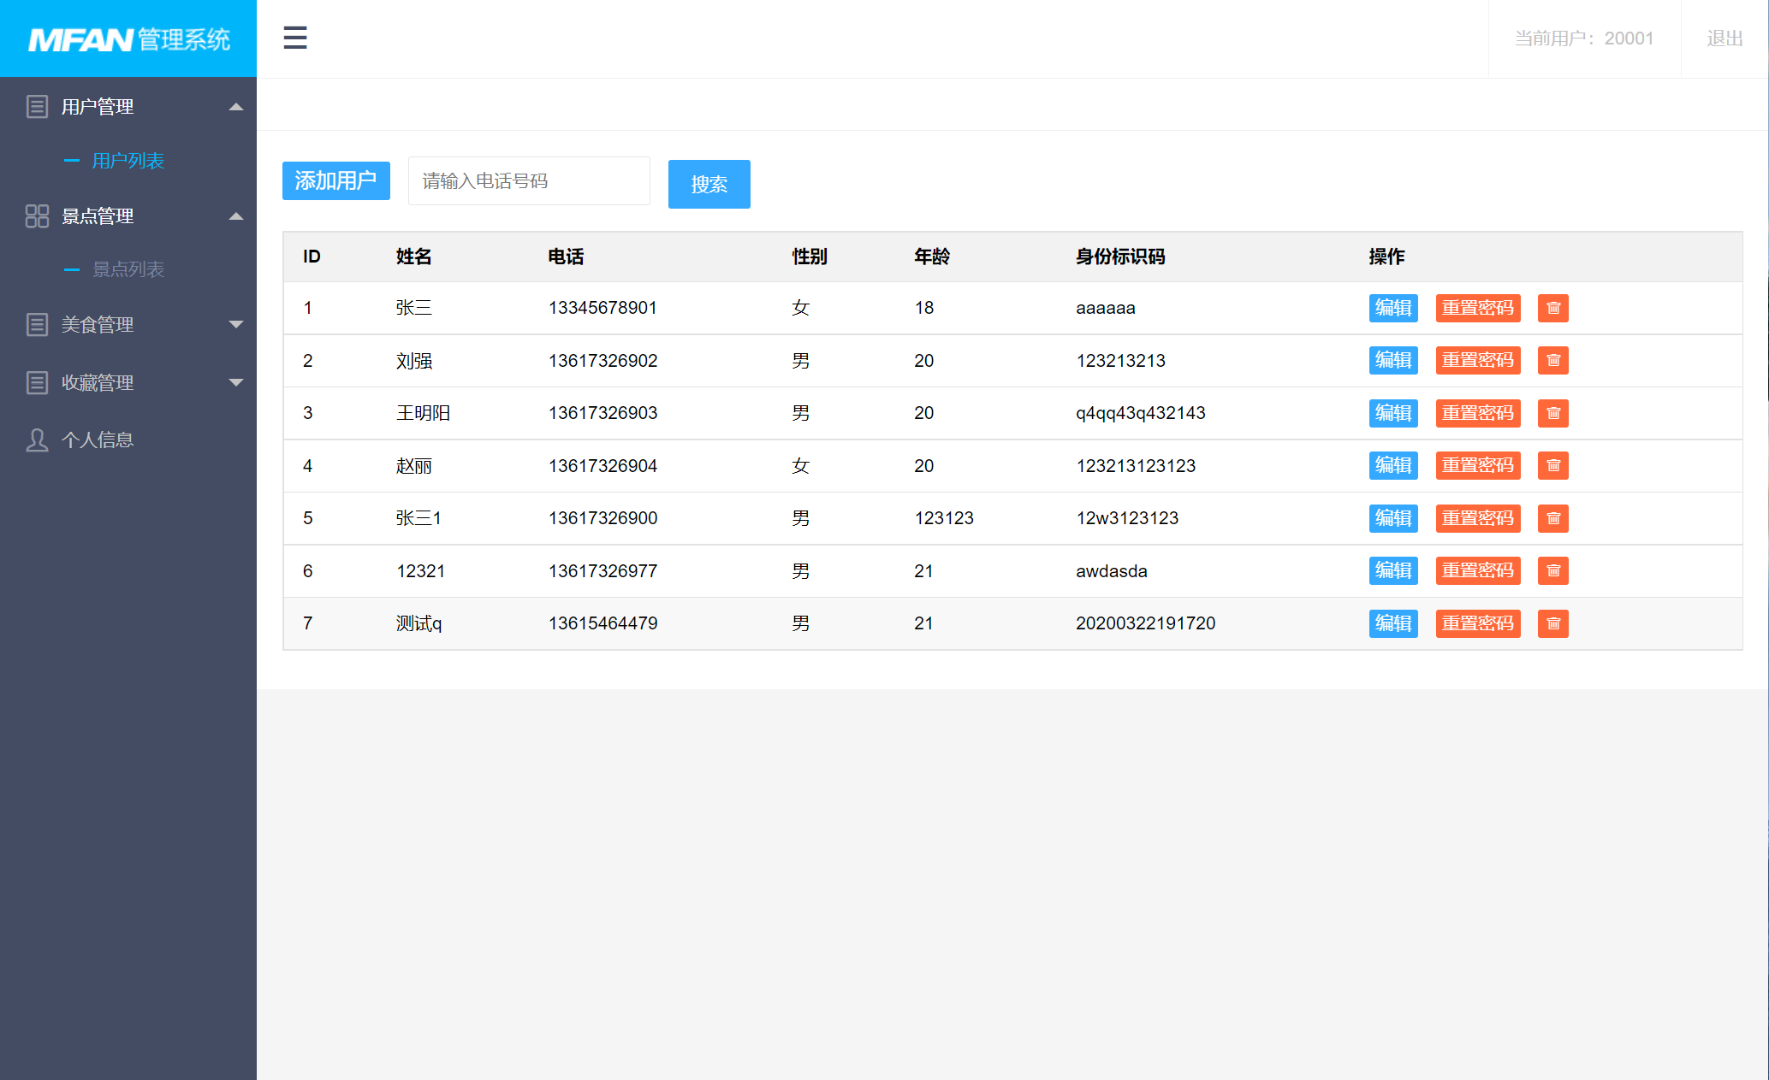Click the phone number search input field

pyautogui.click(x=528, y=180)
